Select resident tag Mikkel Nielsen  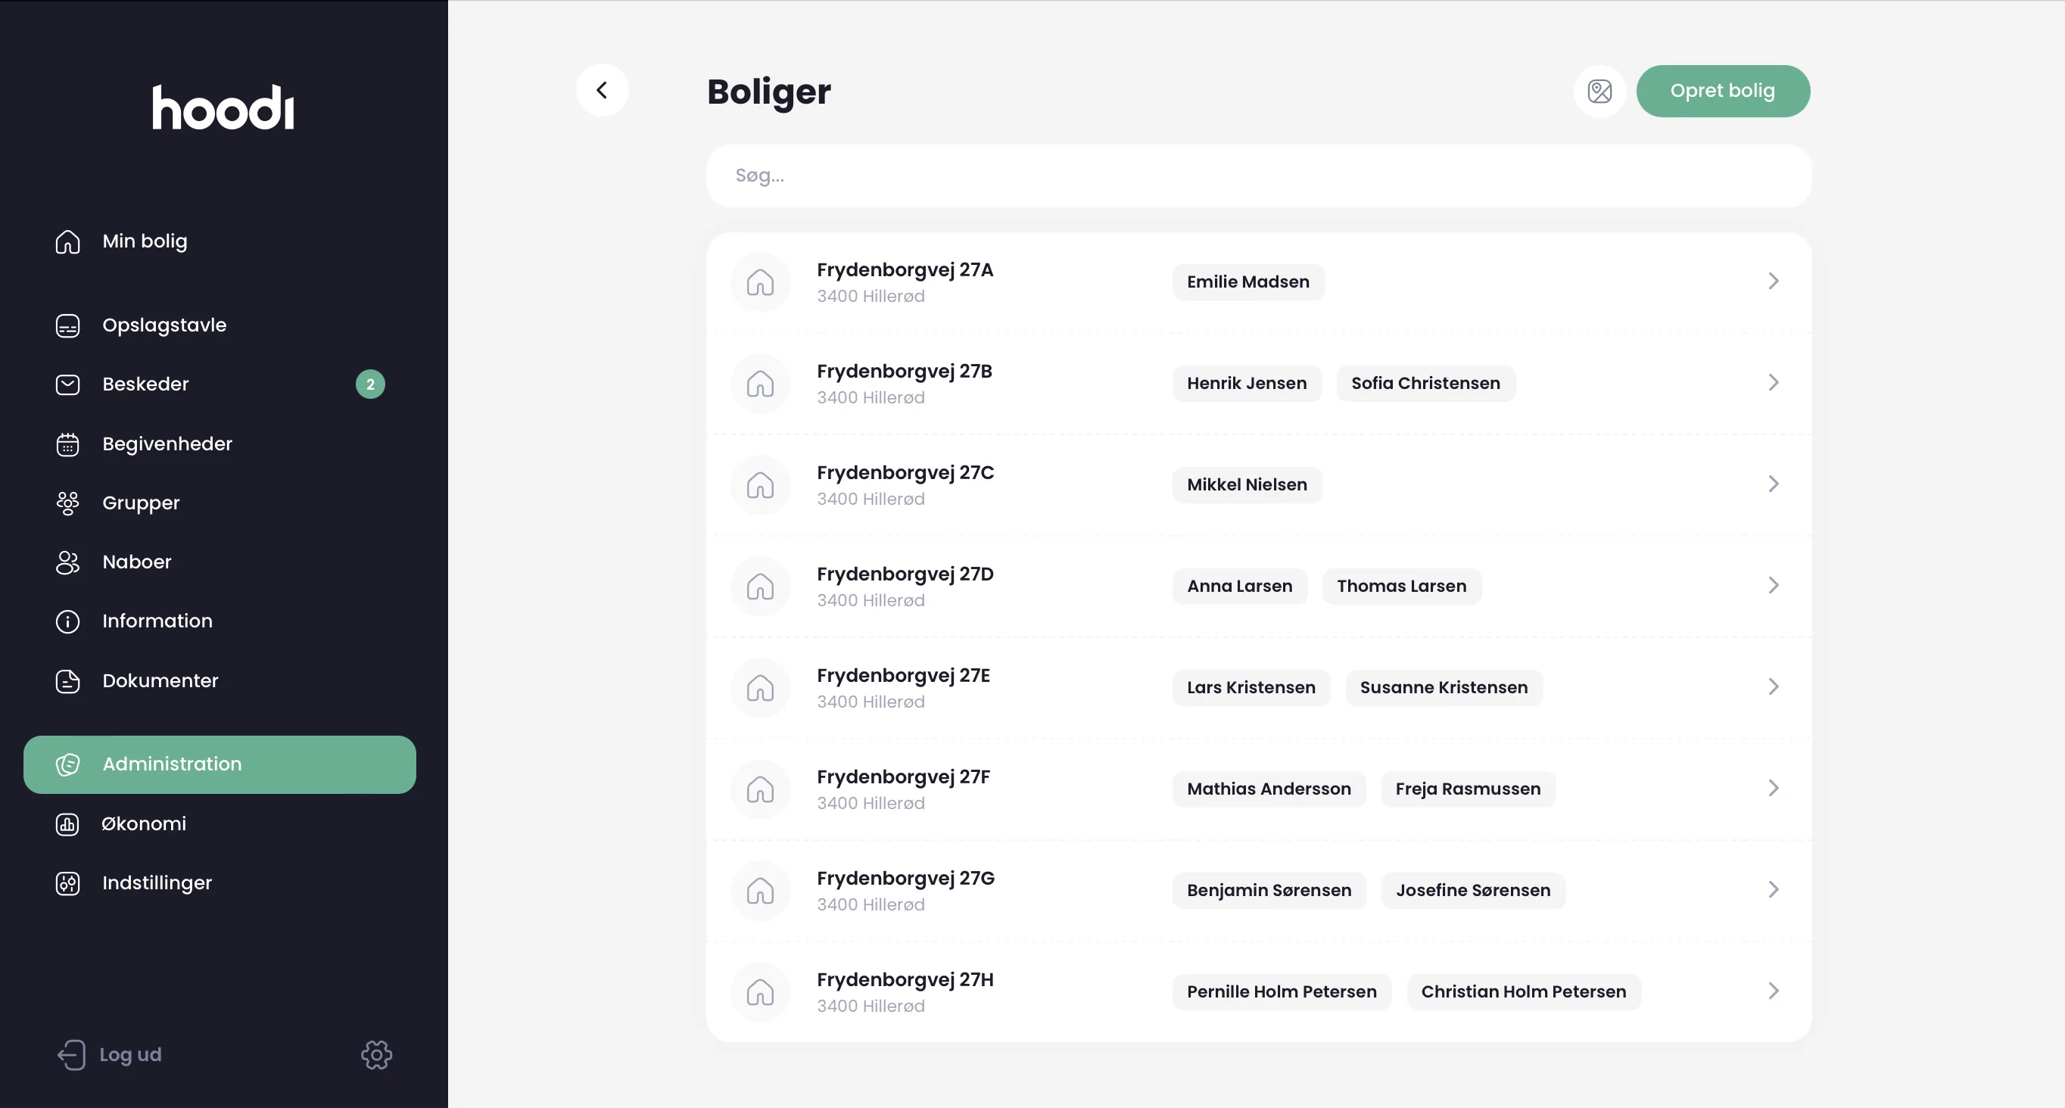coord(1247,485)
